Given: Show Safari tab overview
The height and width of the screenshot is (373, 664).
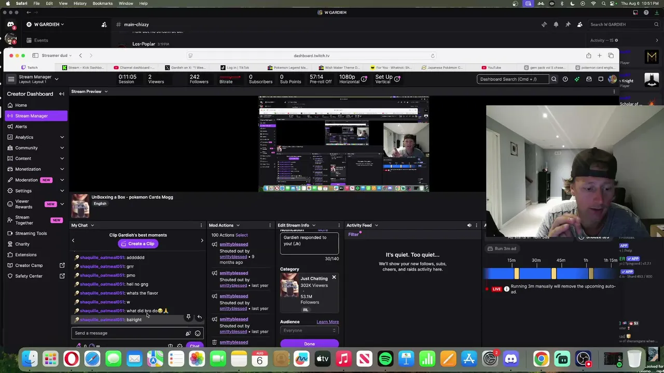Looking at the screenshot, I should [x=611, y=55].
